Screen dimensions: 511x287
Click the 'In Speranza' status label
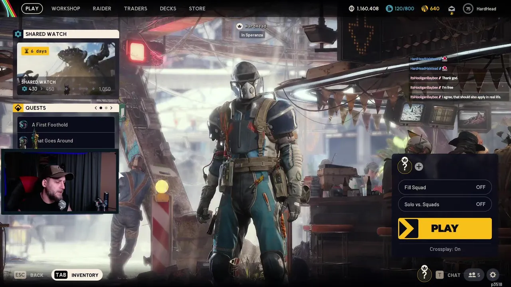[x=252, y=35]
